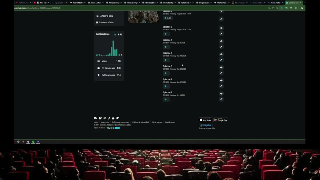Switch to the 'Green Lantern' browser tab

95,3
